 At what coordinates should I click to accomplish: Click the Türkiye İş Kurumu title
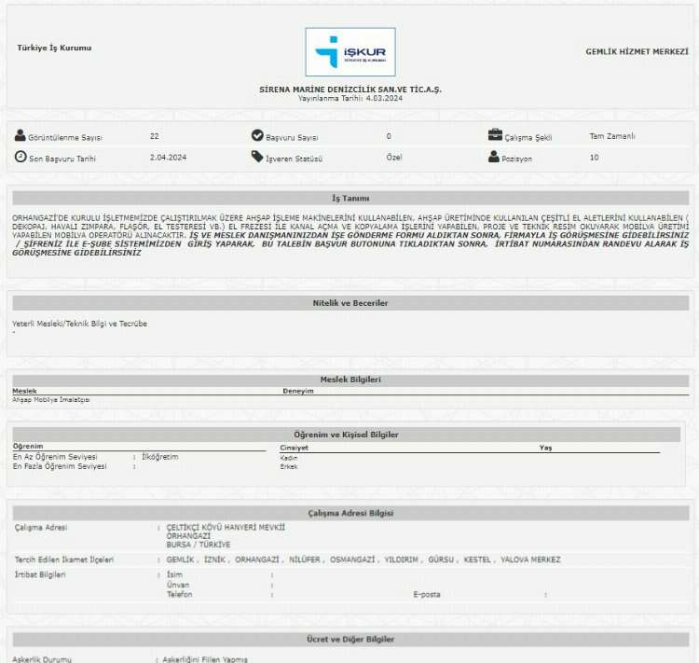[54, 48]
